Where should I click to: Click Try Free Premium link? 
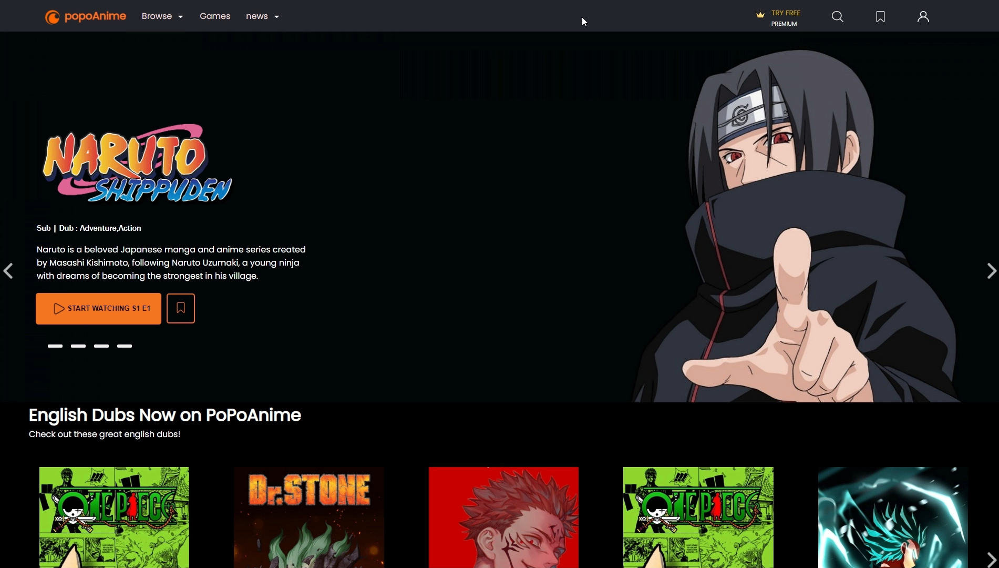click(785, 18)
